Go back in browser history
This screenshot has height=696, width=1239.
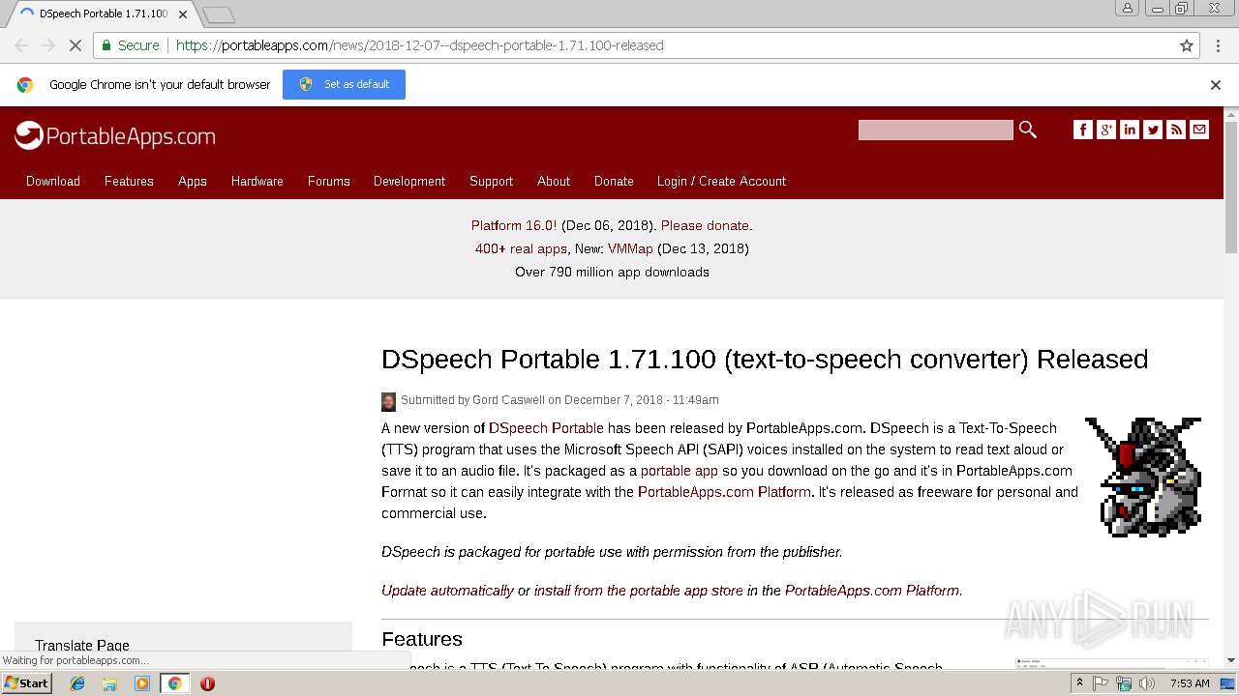[21, 45]
